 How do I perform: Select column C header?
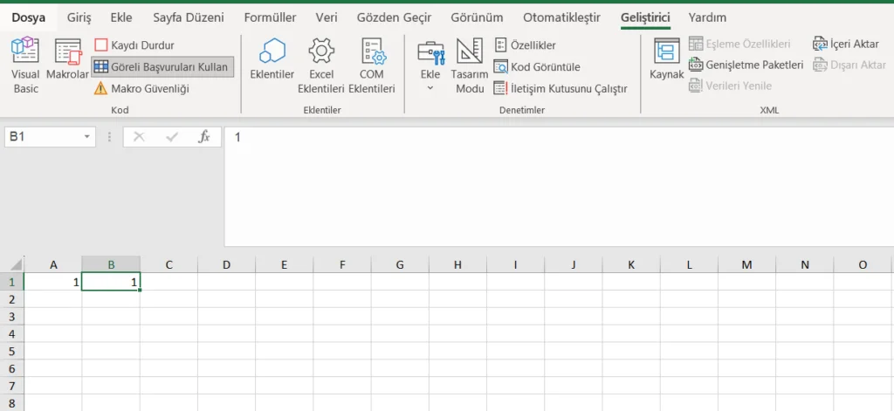coord(168,264)
